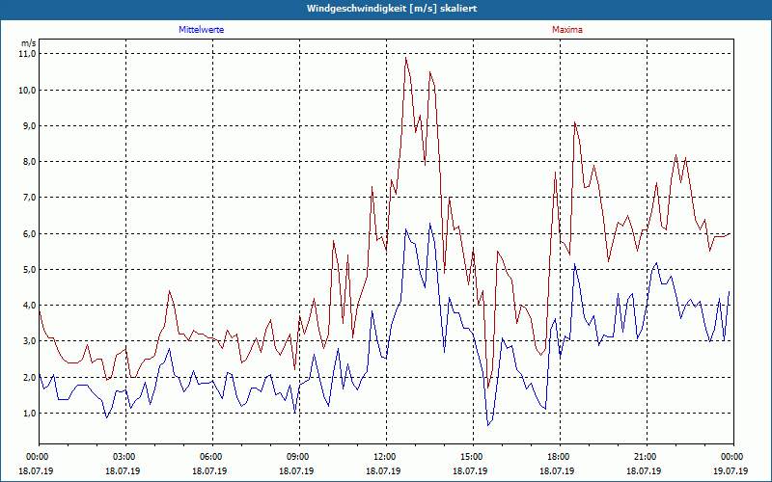Image resolution: width=772 pixels, height=482 pixels.
Task: Select the red 'Maxima' legend label
Action: pyautogui.click(x=567, y=30)
